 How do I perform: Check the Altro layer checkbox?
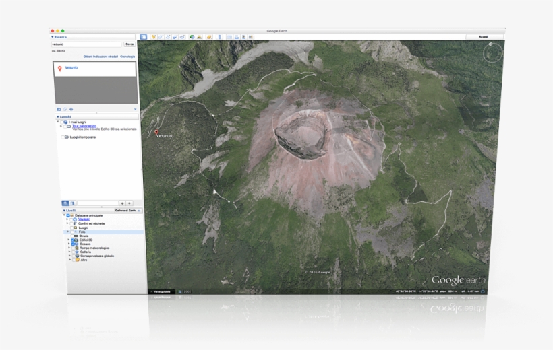(x=74, y=260)
